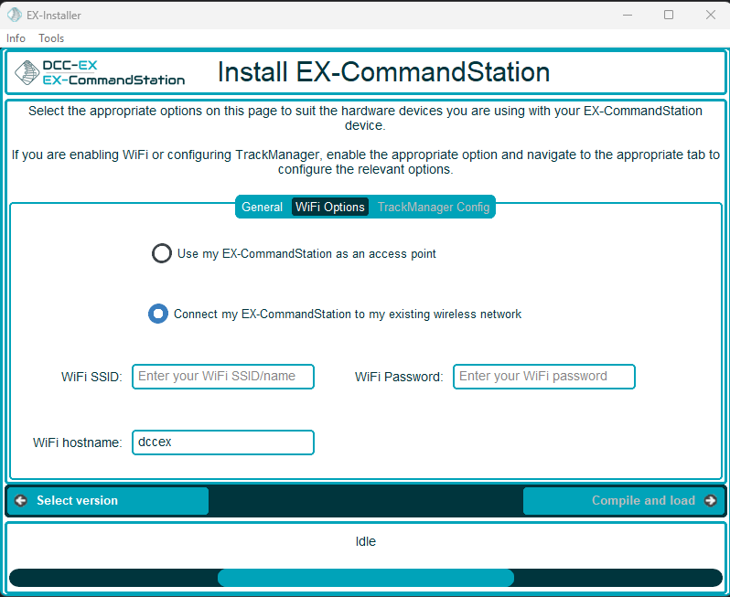This screenshot has height=597, width=730.
Task: Click the WiFi SSID input field
Action: point(223,377)
